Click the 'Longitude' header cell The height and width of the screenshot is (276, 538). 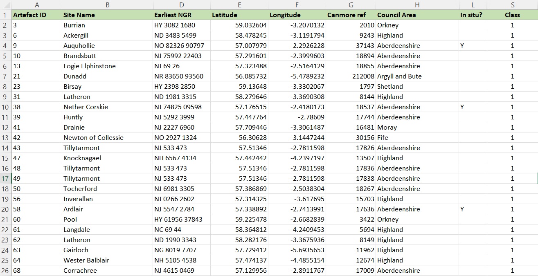point(297,15)
